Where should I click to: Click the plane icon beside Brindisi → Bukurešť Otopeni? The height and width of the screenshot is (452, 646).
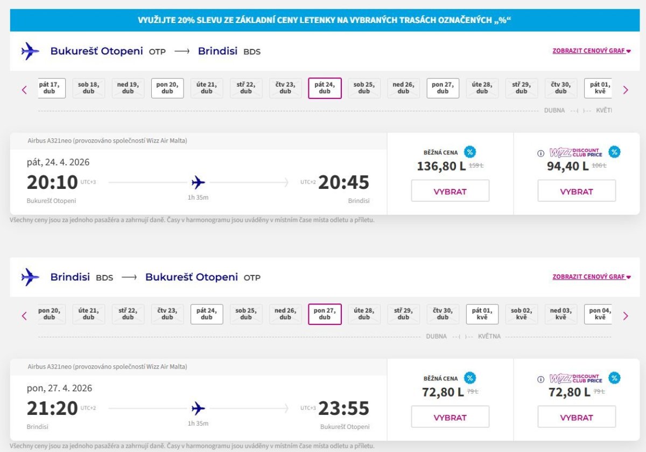30,278
